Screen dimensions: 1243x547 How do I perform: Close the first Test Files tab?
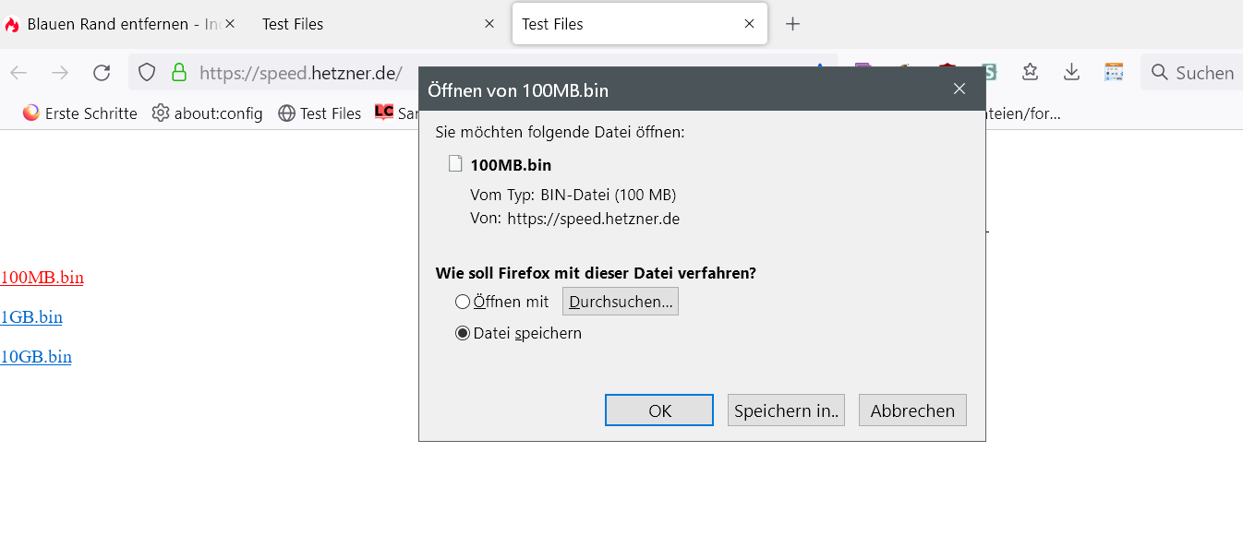pos(489,24)
